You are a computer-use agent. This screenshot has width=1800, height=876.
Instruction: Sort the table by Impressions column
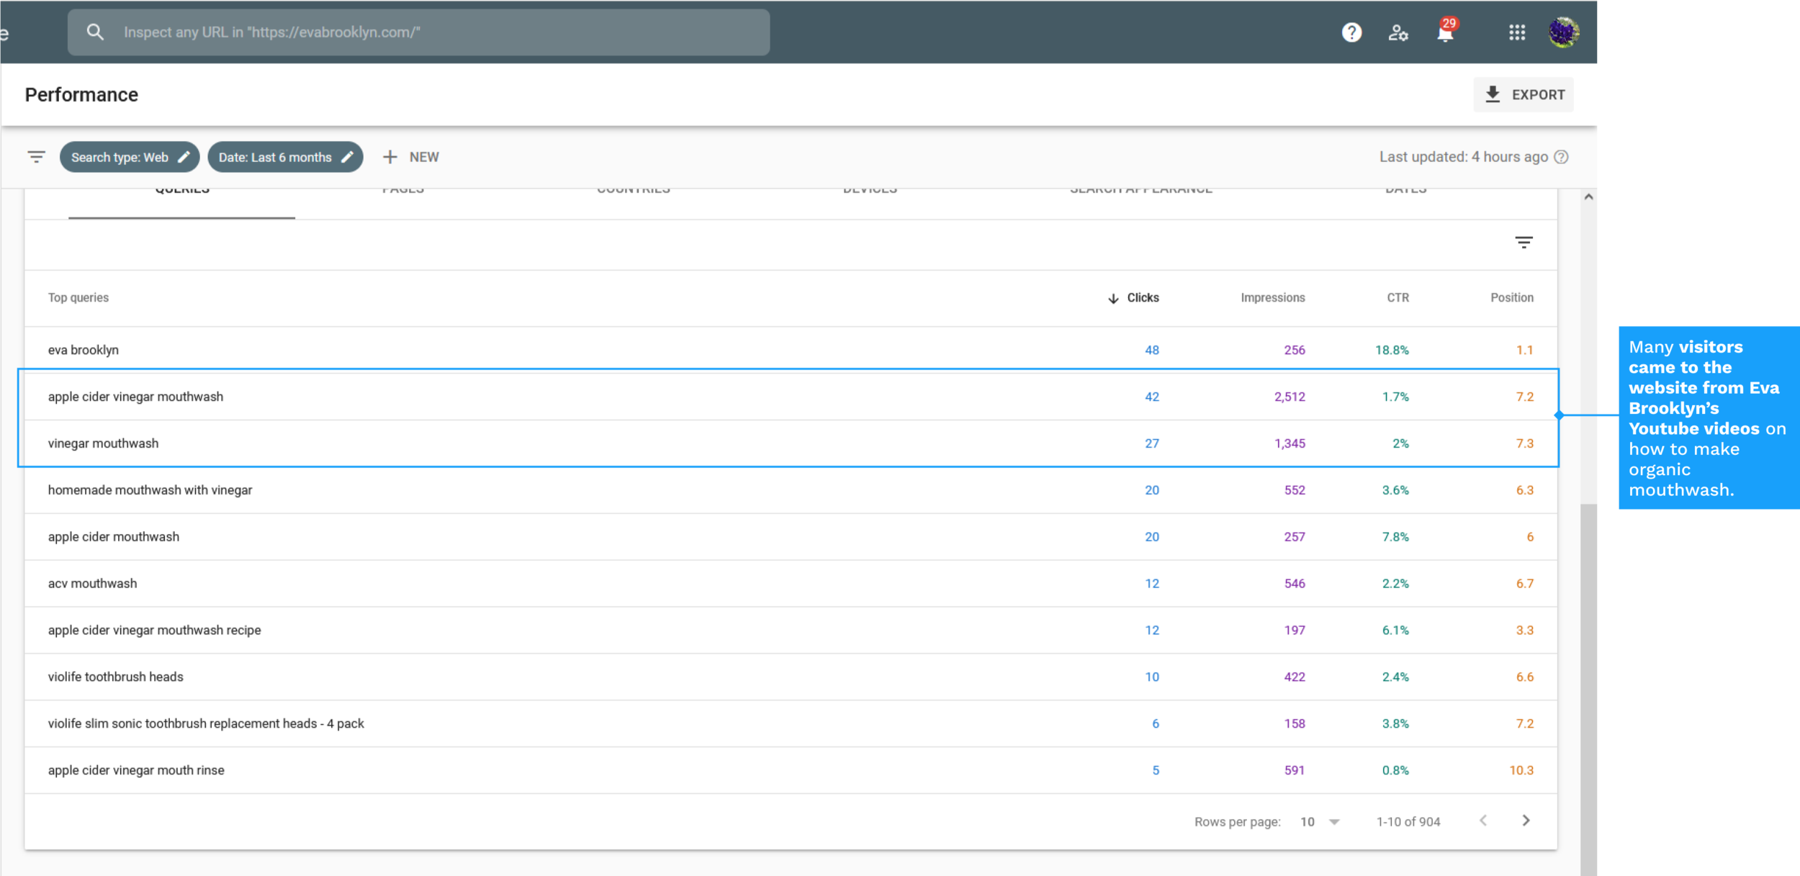coord(1272,298)
